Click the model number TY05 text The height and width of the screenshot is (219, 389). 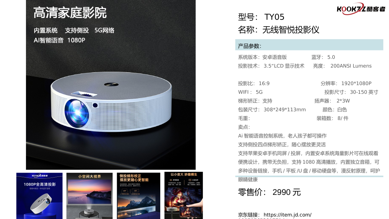[x=274, y=17]
